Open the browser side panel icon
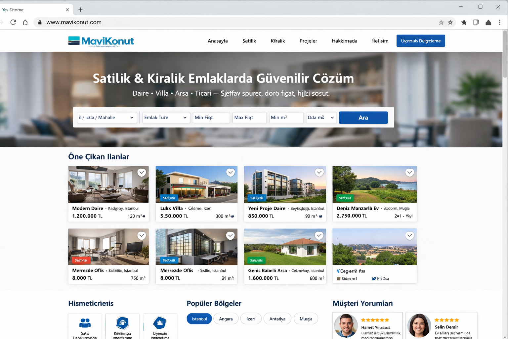 476,22
